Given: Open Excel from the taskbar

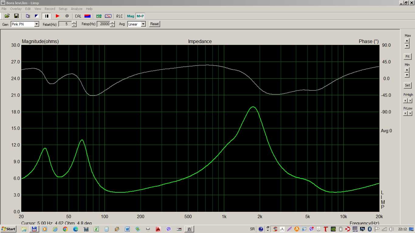Looking at the screenshot, I should pos(96,229).
